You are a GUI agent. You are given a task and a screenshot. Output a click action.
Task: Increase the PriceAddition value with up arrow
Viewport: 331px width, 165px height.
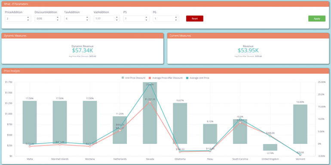28,17
